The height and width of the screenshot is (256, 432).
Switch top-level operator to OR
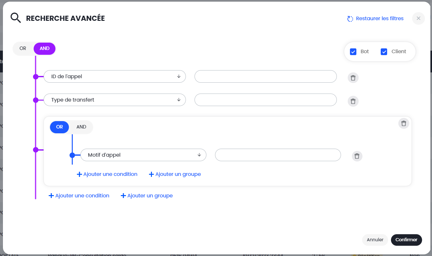(x=23, y=49)
